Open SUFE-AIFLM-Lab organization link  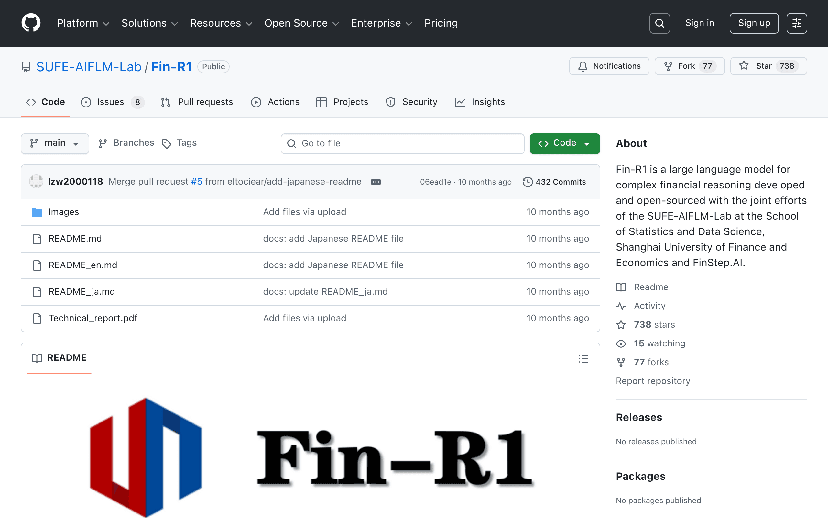pyautogui.click(x=89, y=67)
